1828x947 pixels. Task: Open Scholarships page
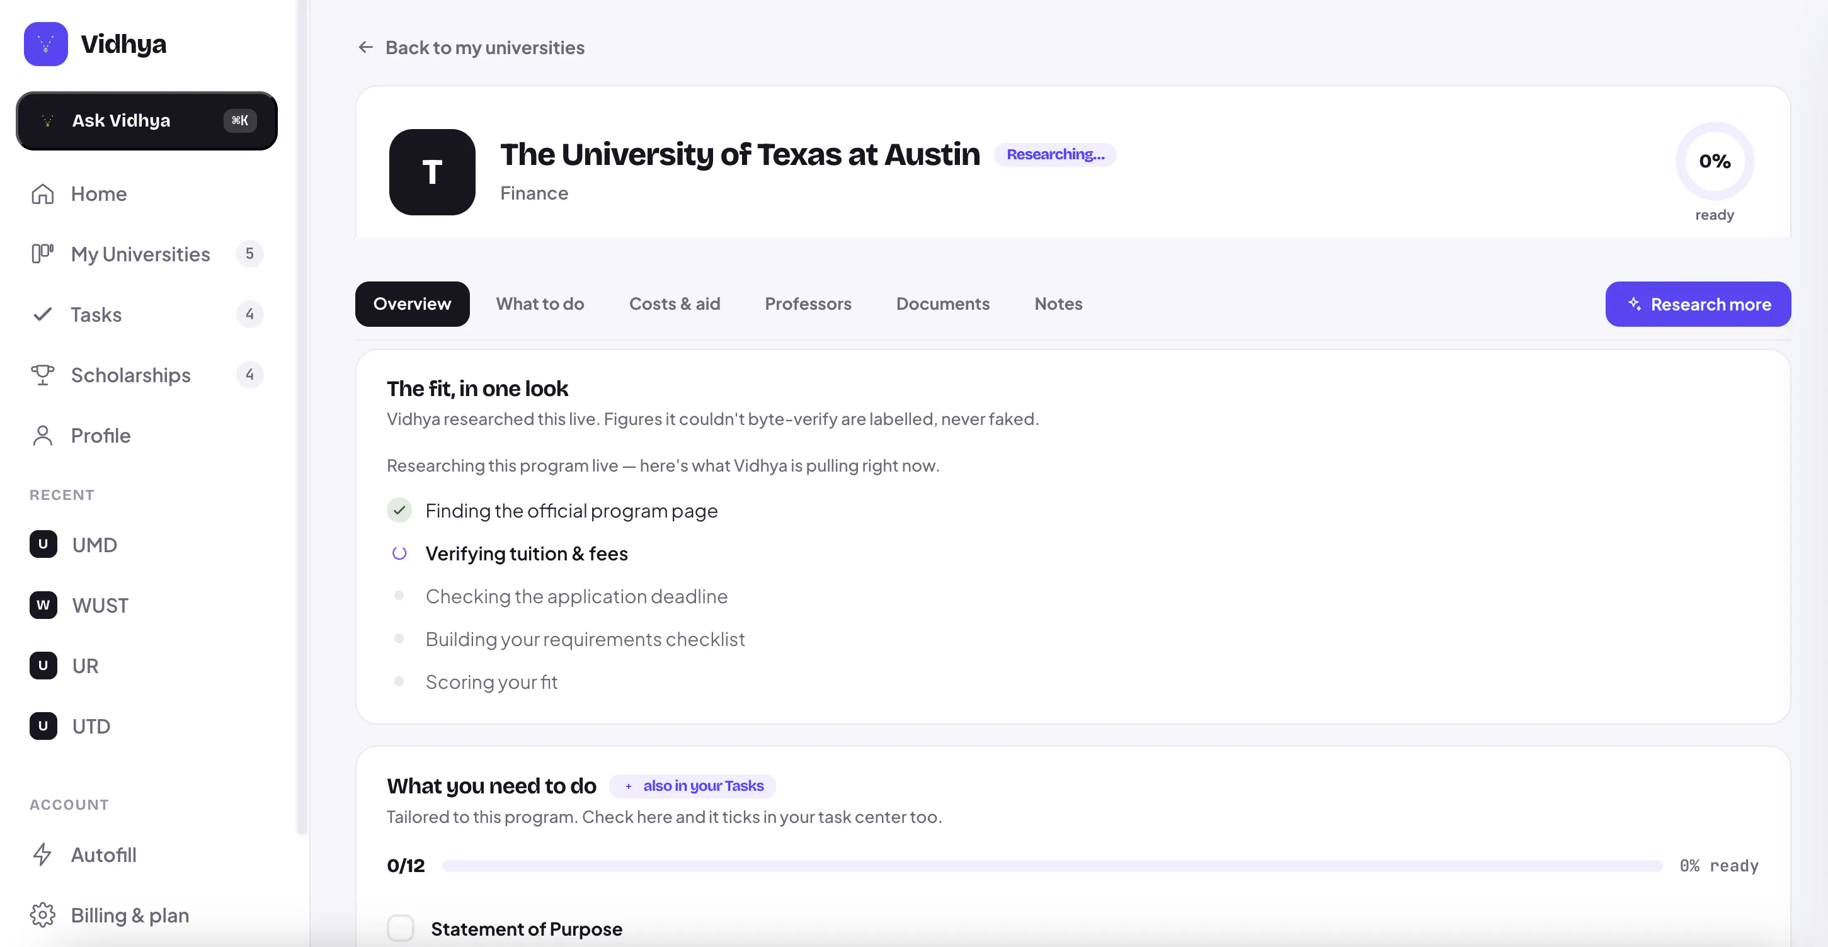pyautogui.click(x=147, y=375)
